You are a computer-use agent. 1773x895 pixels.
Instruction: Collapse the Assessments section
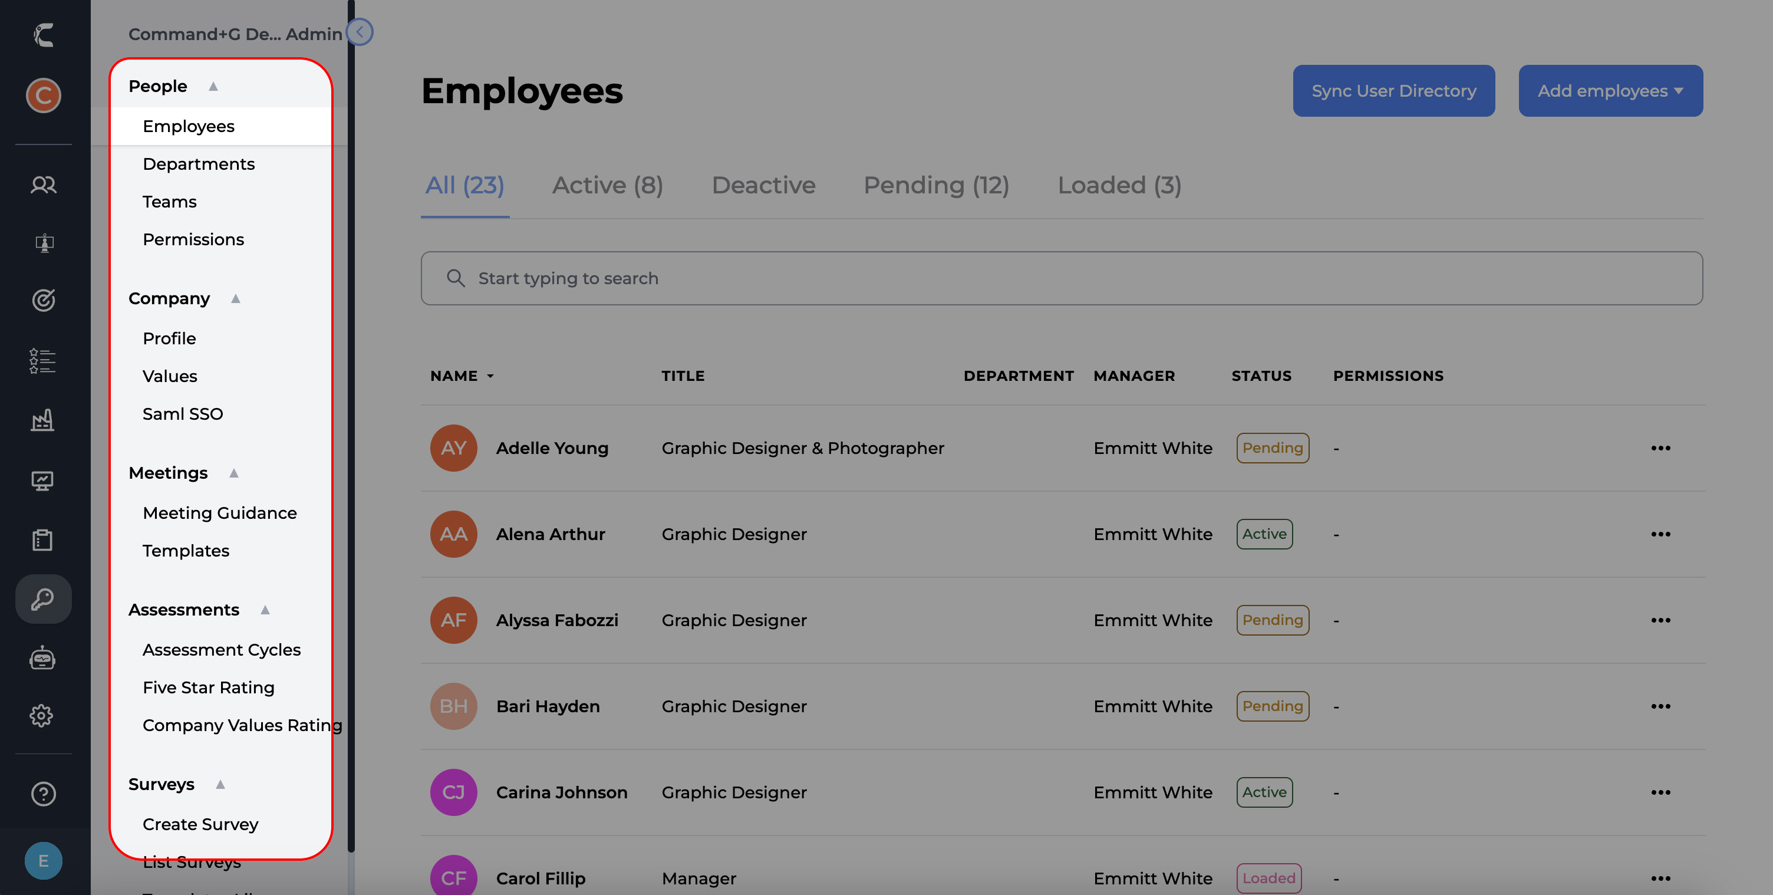tap(265, 609)
